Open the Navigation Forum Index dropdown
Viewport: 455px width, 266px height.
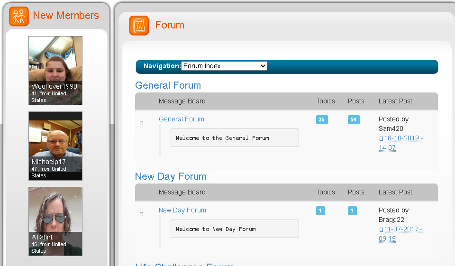tap(224, 66)
